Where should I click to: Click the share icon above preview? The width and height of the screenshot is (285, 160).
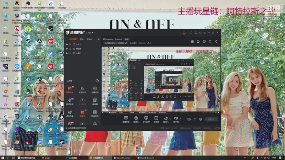coord(216,41)
